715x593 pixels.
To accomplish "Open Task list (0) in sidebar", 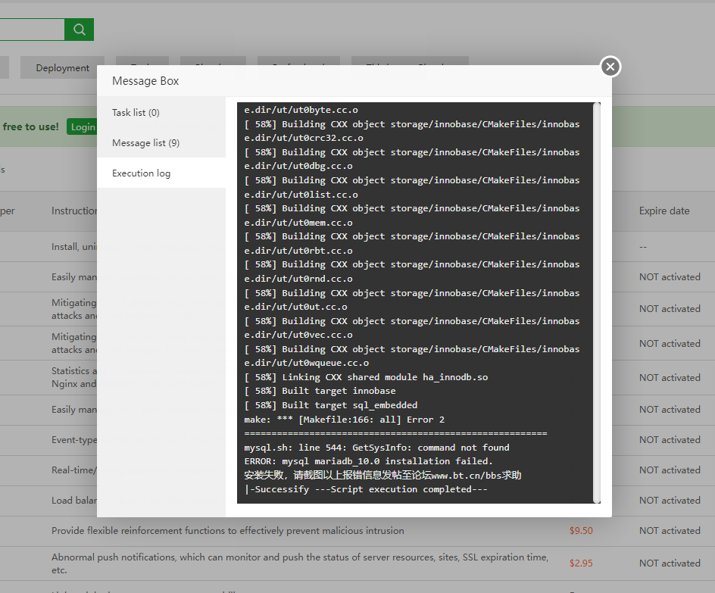I will [136, 112].
